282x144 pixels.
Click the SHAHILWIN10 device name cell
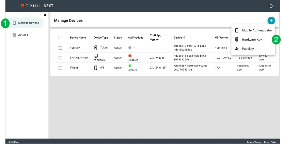coord(79,58)
